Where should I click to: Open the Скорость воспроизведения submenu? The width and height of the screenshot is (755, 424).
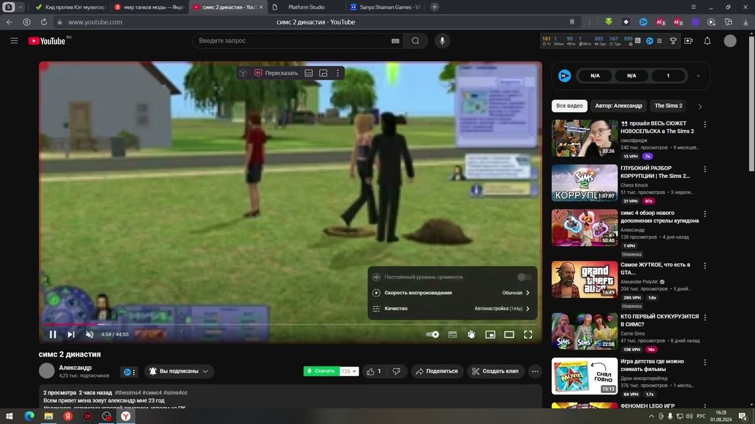click(452, 293)
